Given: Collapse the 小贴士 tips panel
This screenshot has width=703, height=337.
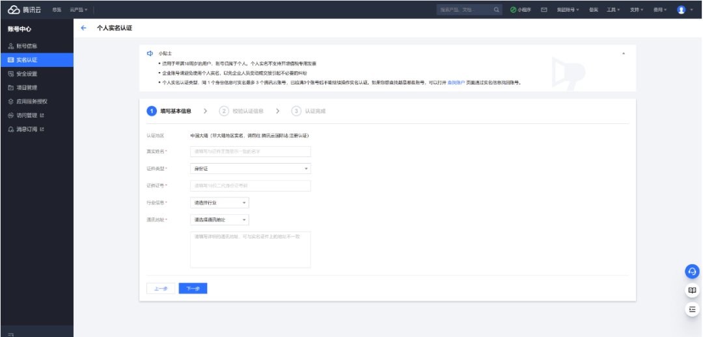Looking at the screenshot, I should pos(624,53).
